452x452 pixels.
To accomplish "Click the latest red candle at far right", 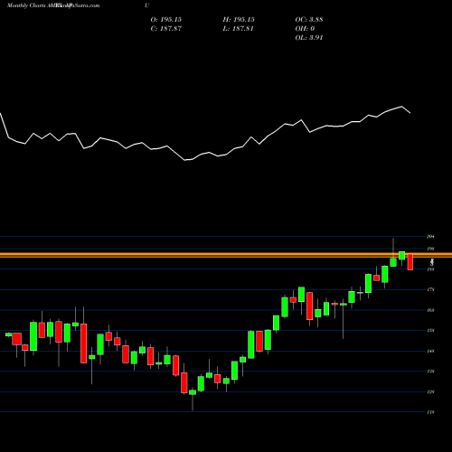I will [x=410, y=262].
